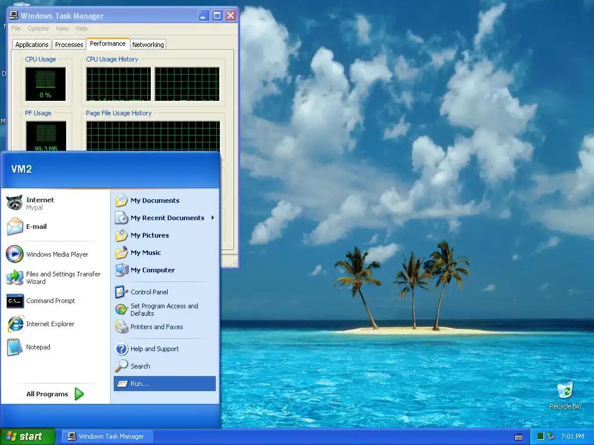Viewport: 594px width, 445px height.
Task: Click the network tray icon beside clock
Action: coord(551,436)
